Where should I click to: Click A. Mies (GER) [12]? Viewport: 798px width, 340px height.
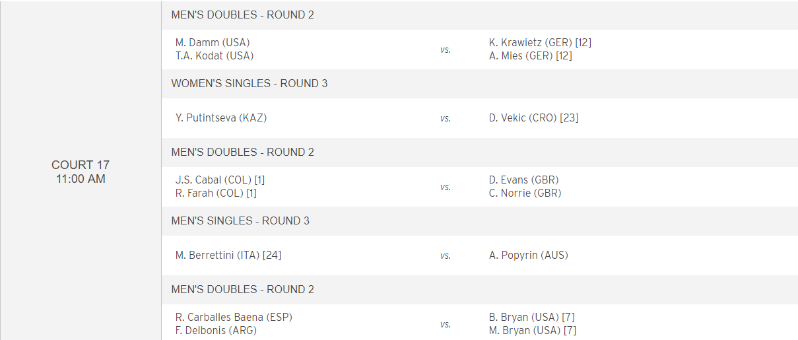531,56
